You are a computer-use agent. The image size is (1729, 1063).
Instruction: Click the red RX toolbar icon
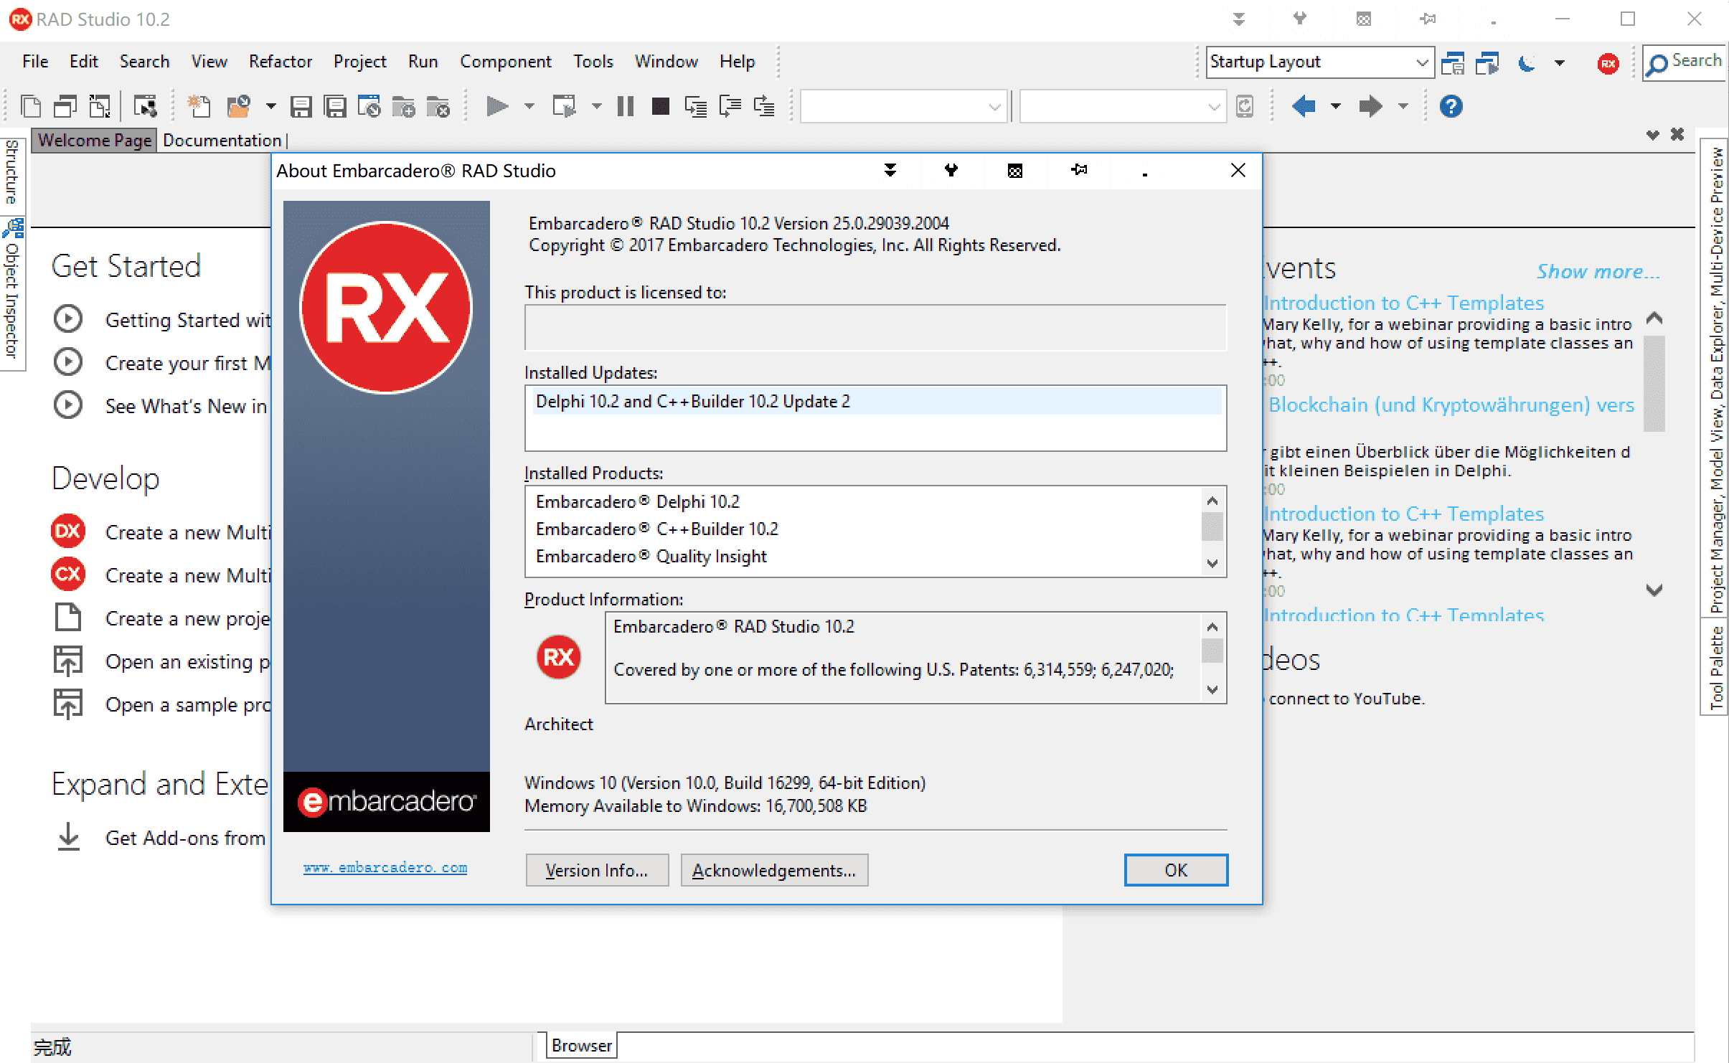[1608, 63]
